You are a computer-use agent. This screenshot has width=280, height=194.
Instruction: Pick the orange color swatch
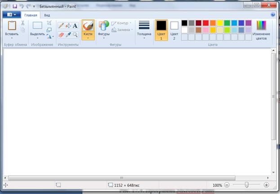(x=213, y=23)
